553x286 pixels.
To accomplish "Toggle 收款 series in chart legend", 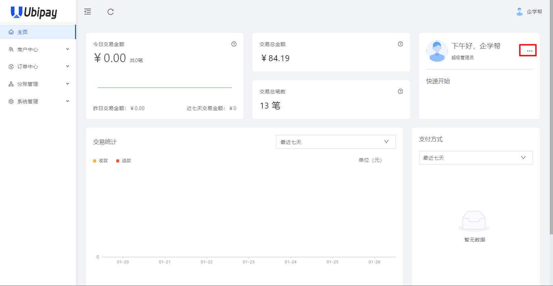I will click(x=101, y=161).
